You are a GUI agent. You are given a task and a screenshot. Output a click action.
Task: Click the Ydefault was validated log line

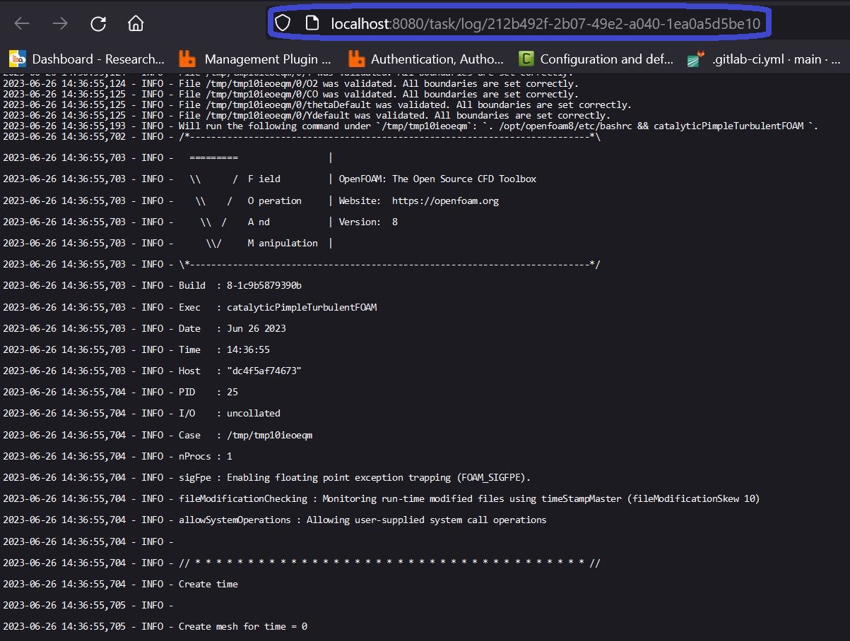[307, 115]
